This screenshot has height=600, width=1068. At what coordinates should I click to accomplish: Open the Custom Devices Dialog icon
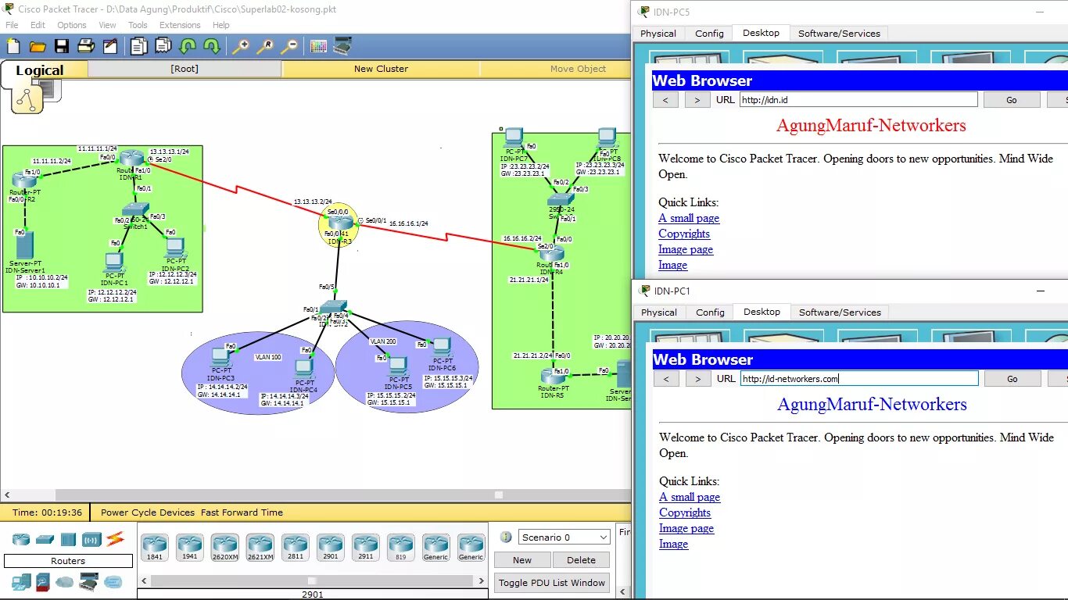(x=342, y=47)
